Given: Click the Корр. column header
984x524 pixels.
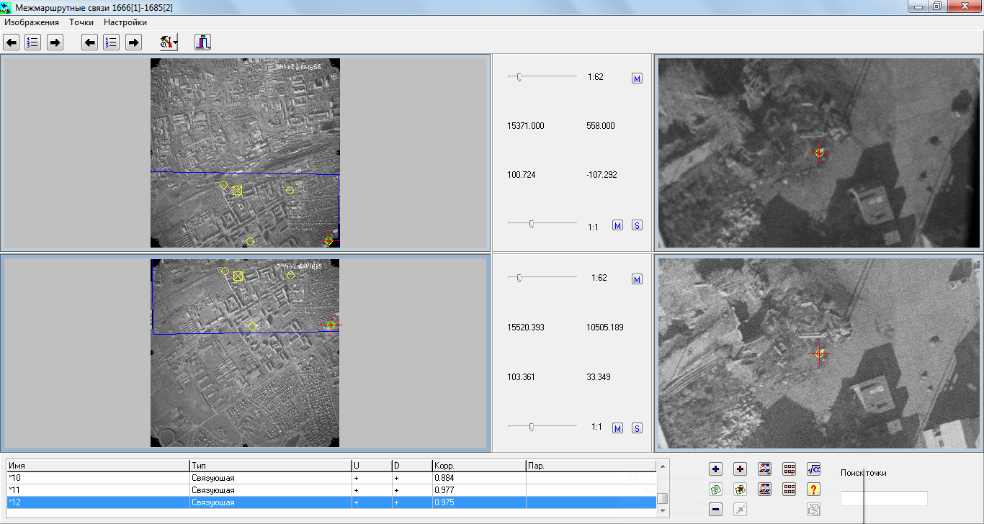Looking at the screenshot, I should click(479, 466).
